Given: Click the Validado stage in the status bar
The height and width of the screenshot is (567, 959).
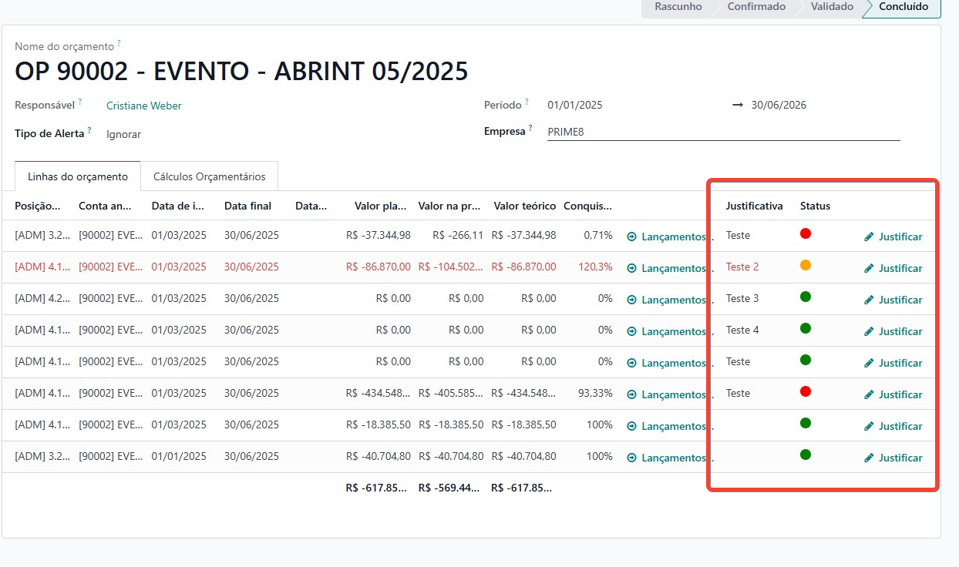Looking at the screenshot, I should (x=831, y=7).
